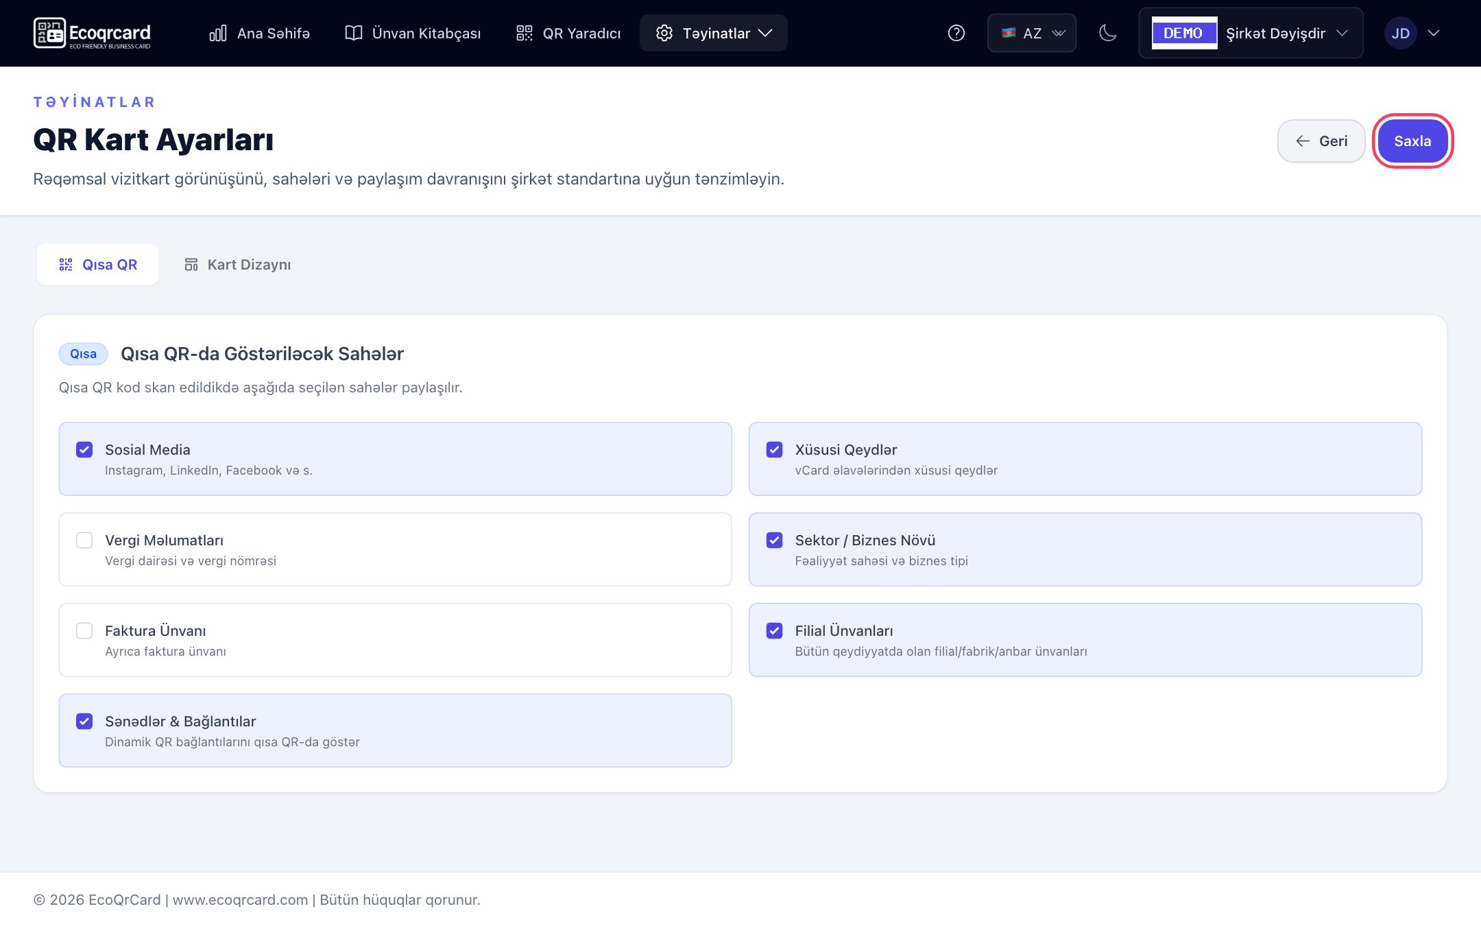Image resolution: width=1481 pixels, height=926 pixels.
Task: Expand the Şirkət Dəyişdir company dropdown
Action: [1251, 33]
